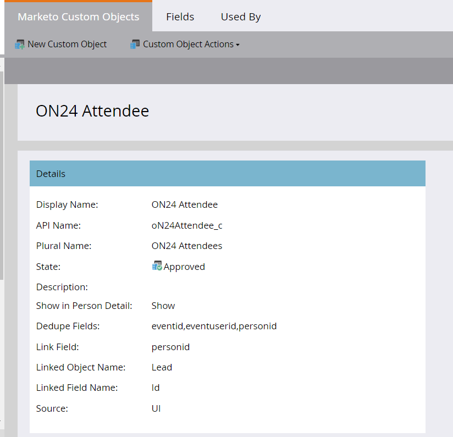Click the UI source value
This screenshot has width=453, height=437.
[156, 408]
